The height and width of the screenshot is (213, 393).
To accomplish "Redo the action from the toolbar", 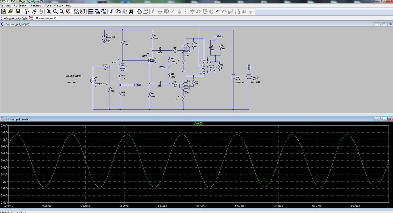I will (224, 12).
